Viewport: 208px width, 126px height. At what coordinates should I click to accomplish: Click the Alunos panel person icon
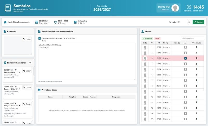coord(143,31)
